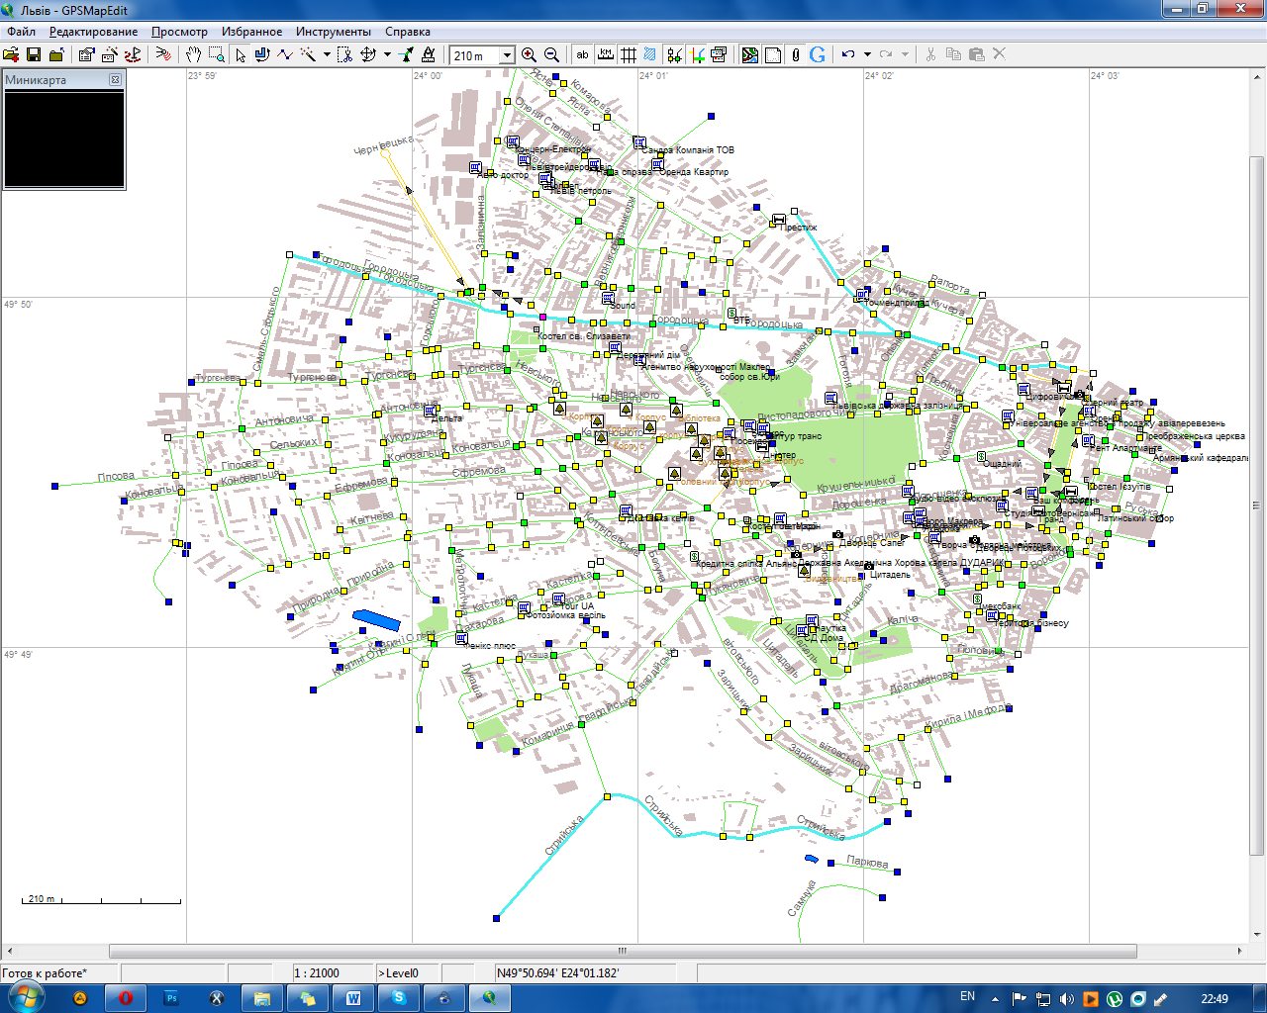Click the Костел св. Єлизавети map label
Image resolution: width=1267 pixels, height=1013 pixels.
(584, 336)
